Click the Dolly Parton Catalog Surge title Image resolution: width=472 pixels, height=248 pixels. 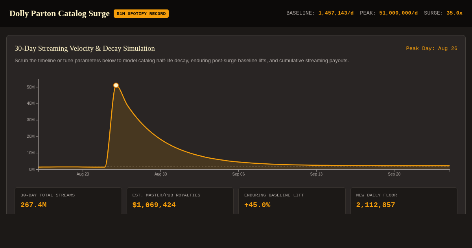click(x=59, y=13)
